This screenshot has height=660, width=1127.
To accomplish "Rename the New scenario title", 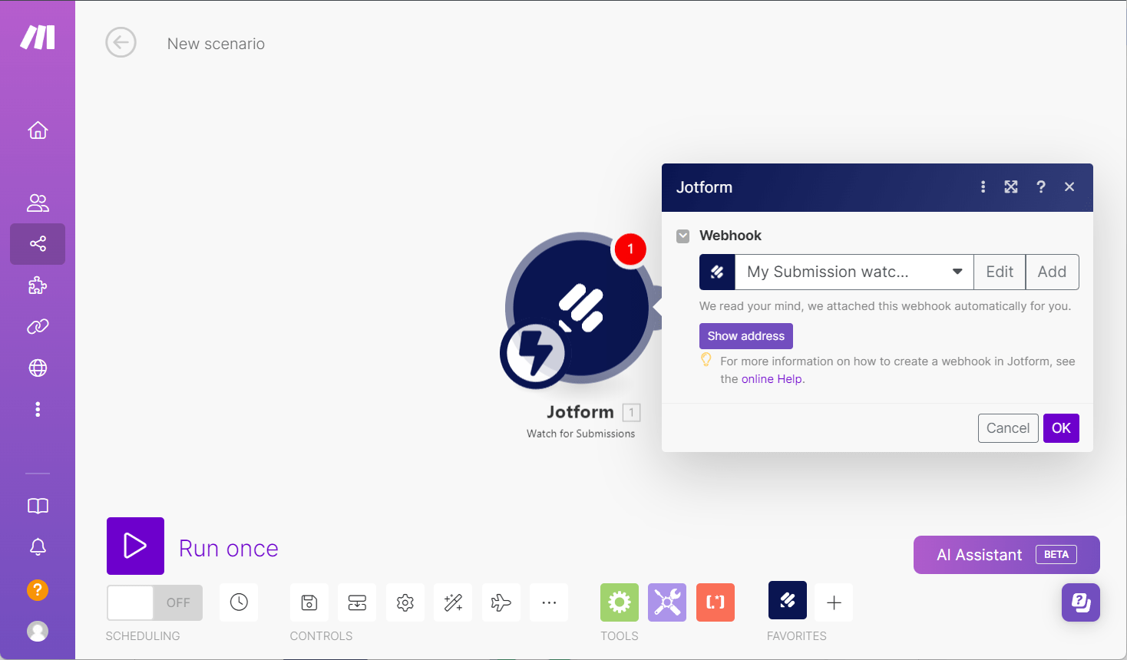I will point(216,44).
